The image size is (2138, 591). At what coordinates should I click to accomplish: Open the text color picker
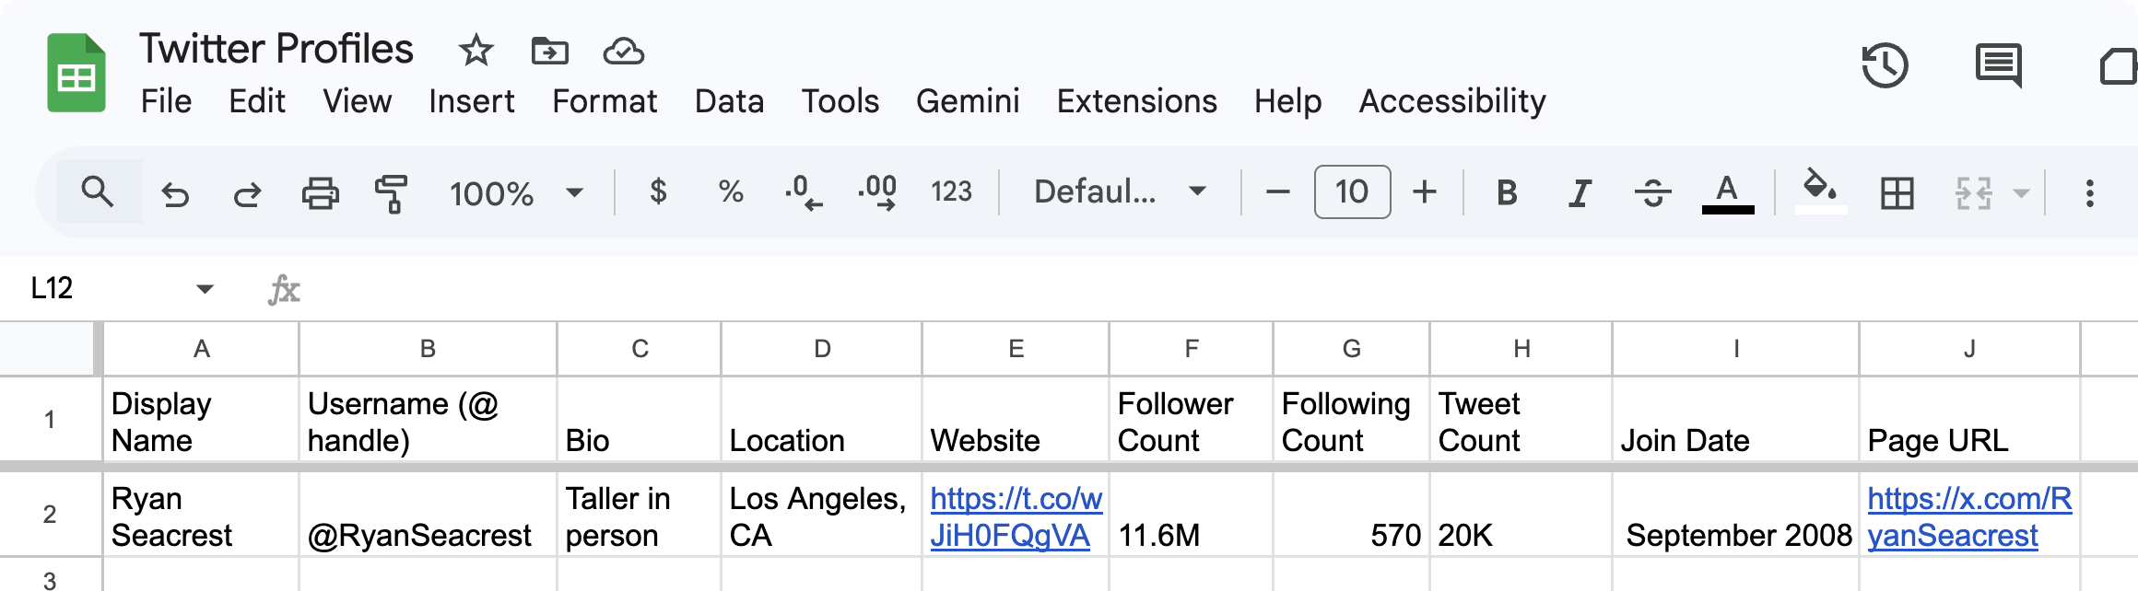tap(1727, 193)
